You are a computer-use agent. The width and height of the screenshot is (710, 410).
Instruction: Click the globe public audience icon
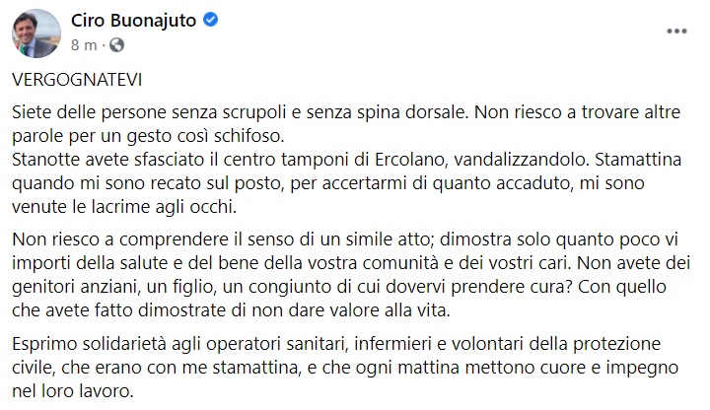[116, 43]
